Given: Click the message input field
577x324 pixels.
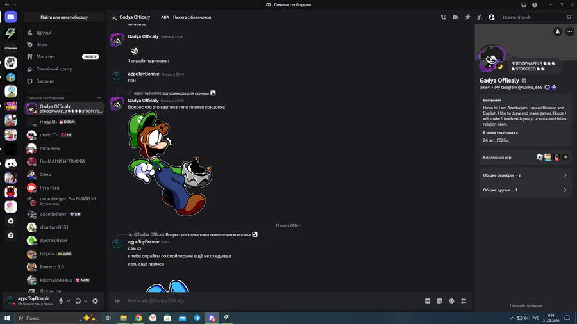Looking at the screenshot, I should [272, 301].
